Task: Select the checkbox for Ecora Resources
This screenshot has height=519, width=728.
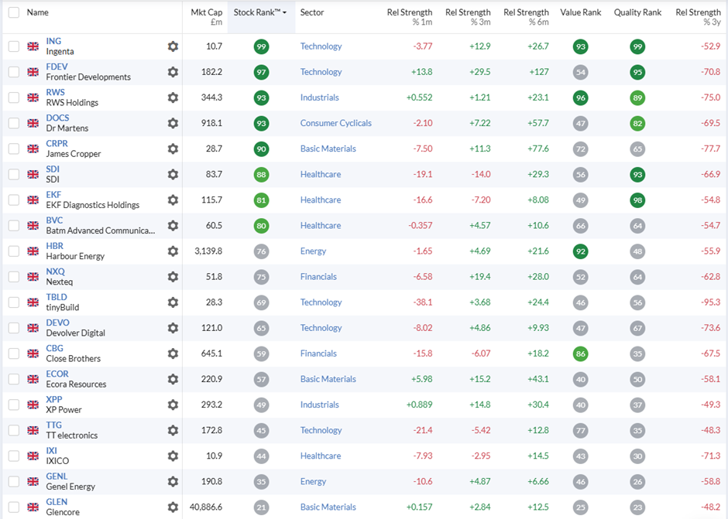Action: click(x=14, y=379)
